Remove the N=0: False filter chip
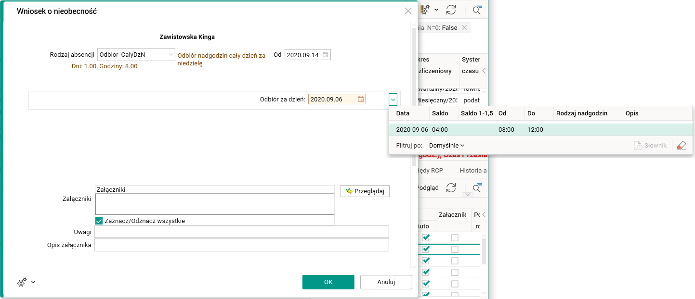The width and height of the screenshot is (695, 299). point(464,28)
